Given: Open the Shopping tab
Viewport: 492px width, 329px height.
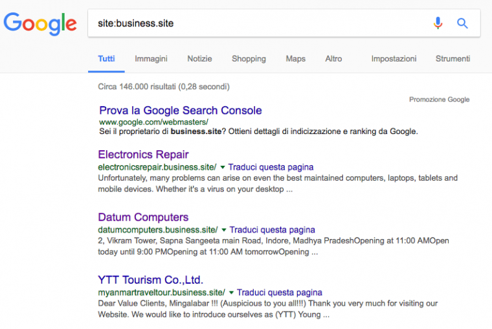Looking at the screenshot, I should (249, 59).
